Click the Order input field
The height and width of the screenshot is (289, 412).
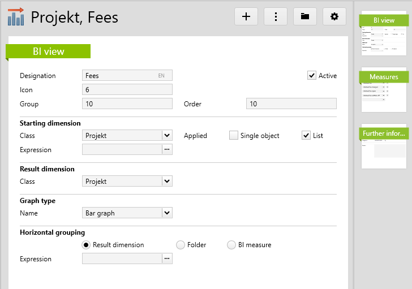[x=291, y=104]
